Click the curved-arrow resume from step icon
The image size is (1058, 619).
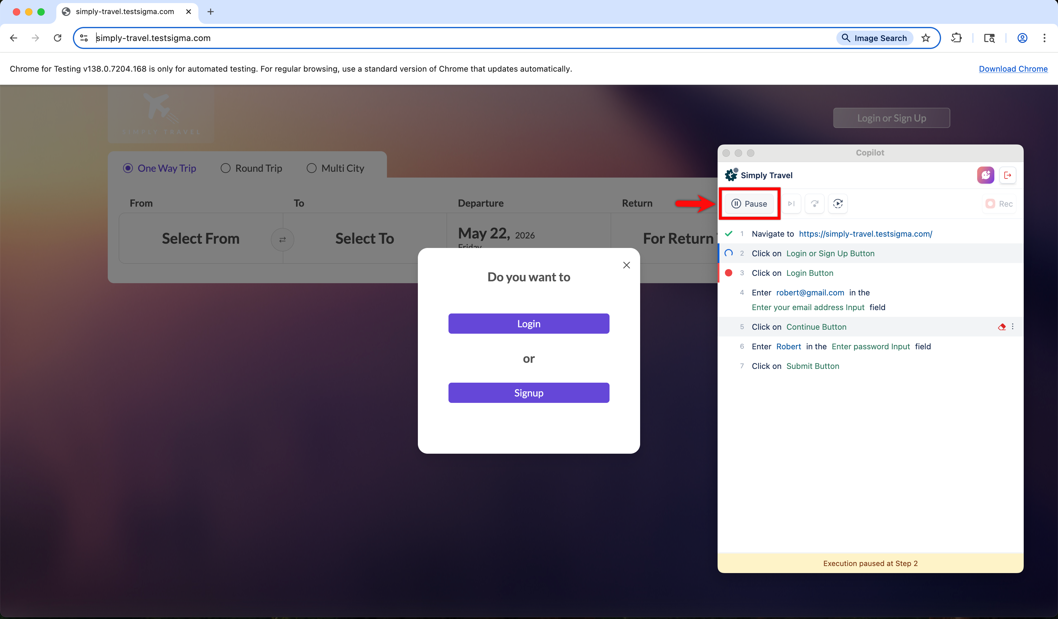(x=815, y=204)
